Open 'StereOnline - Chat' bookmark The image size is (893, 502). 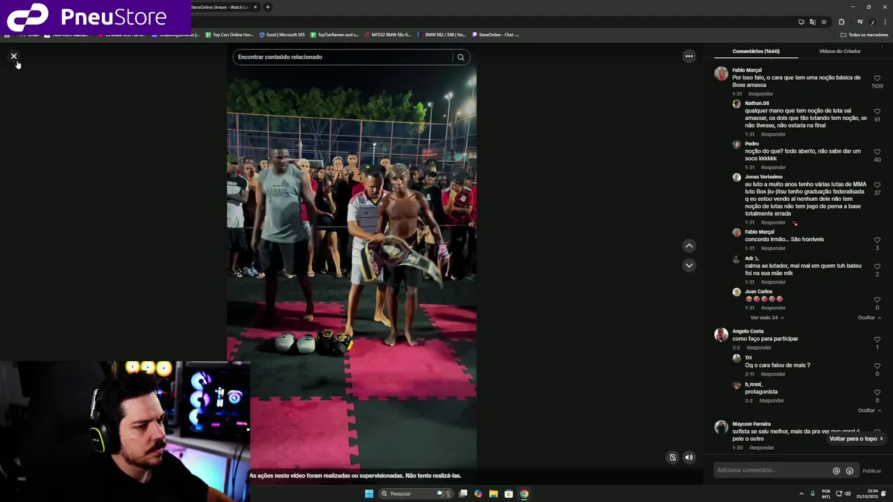[496, 35]
